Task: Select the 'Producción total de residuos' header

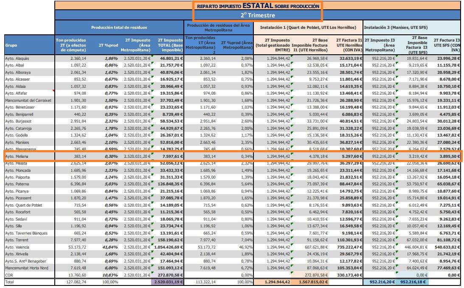Action: click(x=119, y=27)
